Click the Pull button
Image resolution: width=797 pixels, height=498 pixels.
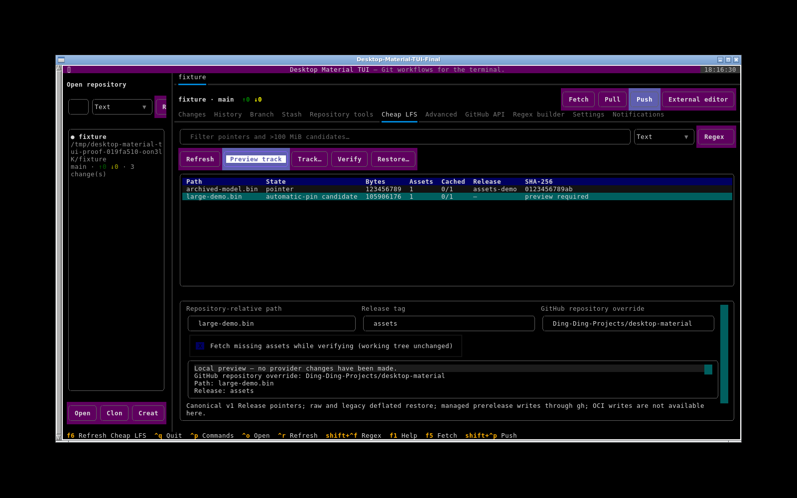click(x=612, y=100)
